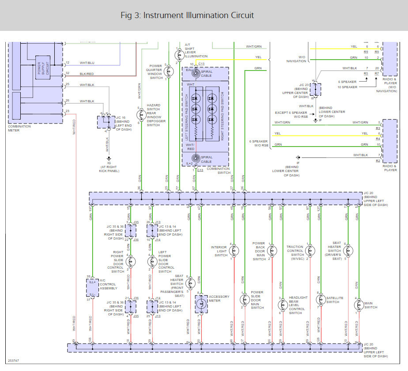
Task: Select the power supply circuit box
Action: point(43,67)
